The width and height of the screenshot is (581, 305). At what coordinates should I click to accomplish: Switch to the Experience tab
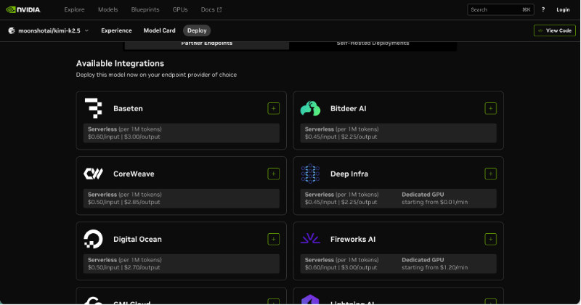tap(116, 30)
